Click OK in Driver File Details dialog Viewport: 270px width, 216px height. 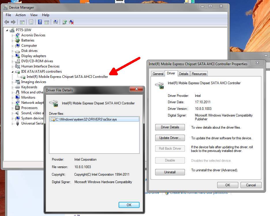[x=129, y=205]
